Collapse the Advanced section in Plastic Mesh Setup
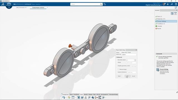This screenshot has height=100, width=178. click(116, 57)
